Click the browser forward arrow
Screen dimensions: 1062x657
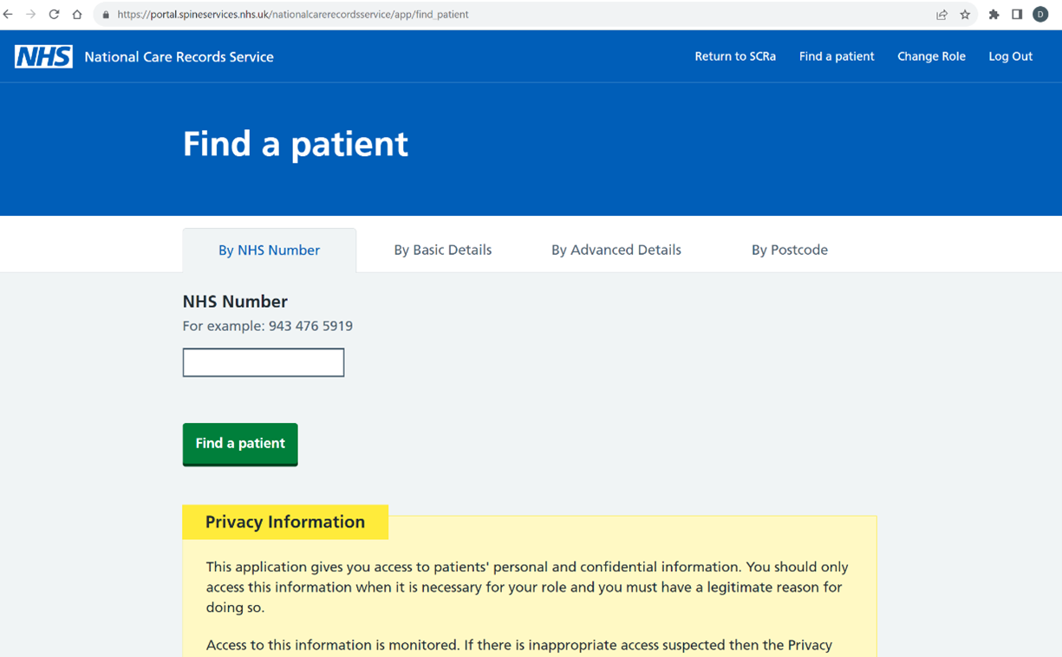[31, 15]
